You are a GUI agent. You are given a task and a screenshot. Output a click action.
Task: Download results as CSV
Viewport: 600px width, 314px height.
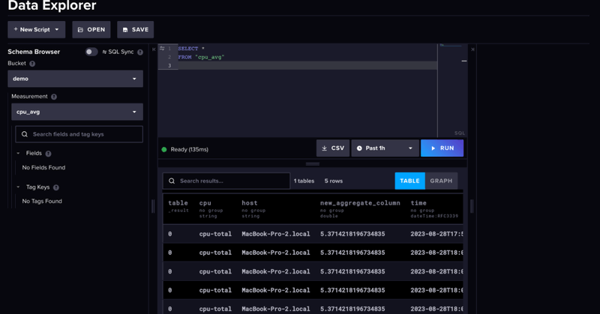point(333,148)
